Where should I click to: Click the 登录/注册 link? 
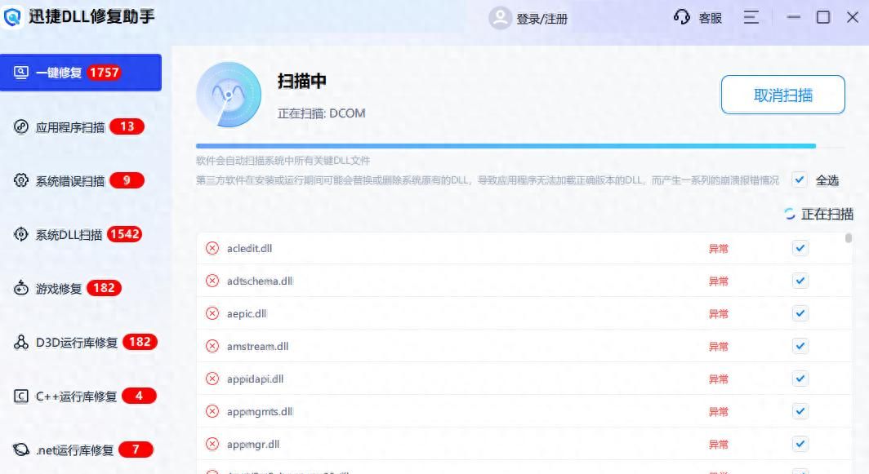pos(541,19)
